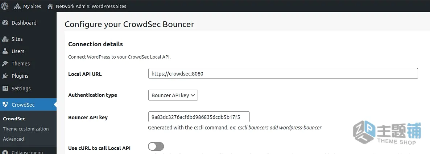
Task: Click Use cURL to call Local API label
Action: 99,148
